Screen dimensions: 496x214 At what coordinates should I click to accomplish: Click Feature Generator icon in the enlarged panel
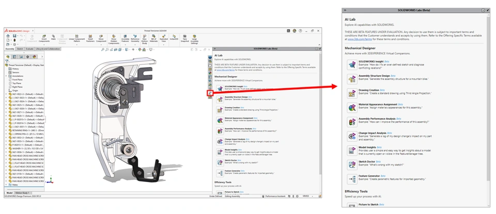[352, 179]
